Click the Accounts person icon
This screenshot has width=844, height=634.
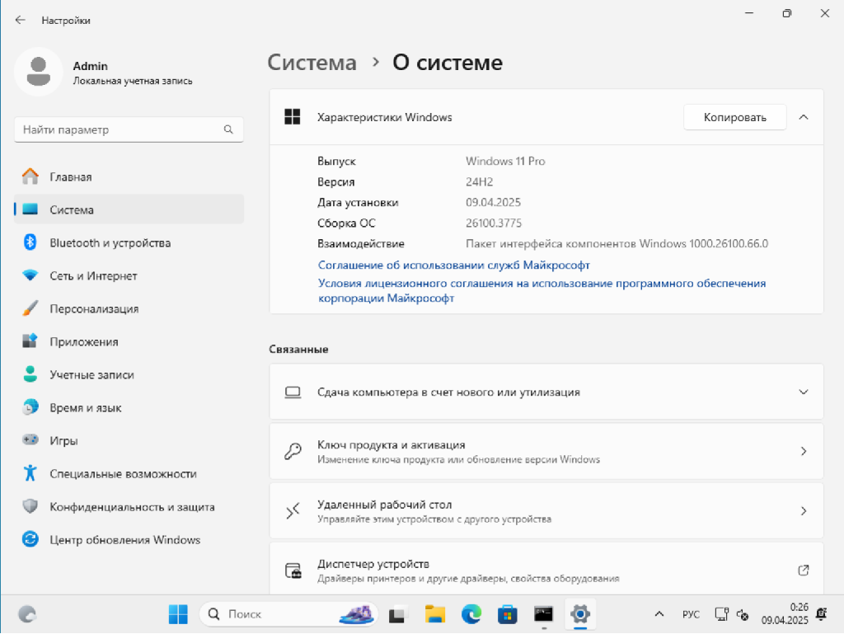30,374
